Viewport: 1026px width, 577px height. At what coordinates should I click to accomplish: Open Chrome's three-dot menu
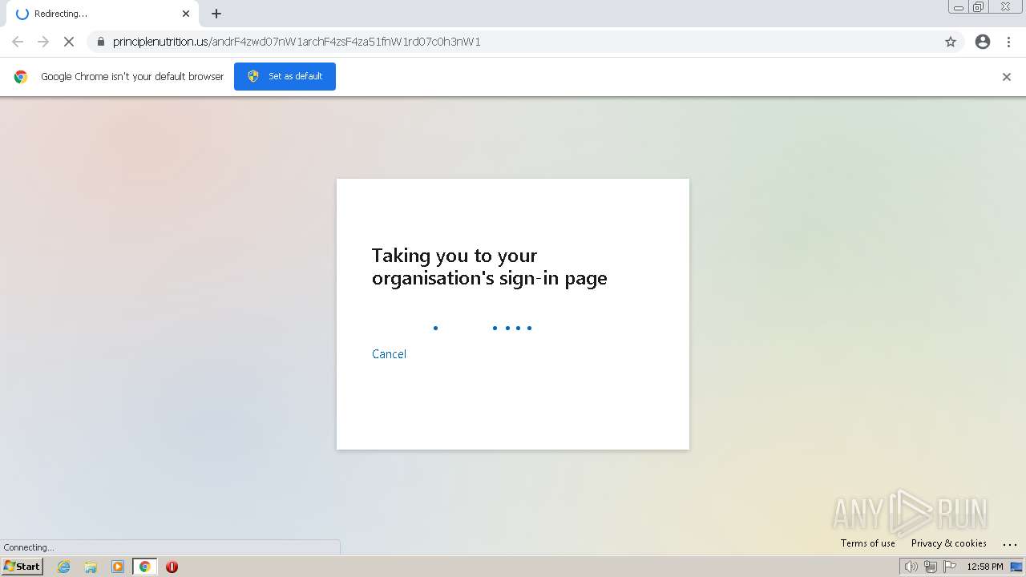(x=1009, y=42)
